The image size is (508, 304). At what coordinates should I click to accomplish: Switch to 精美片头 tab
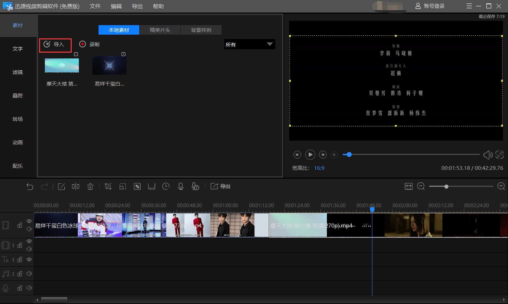tap(160, 30)
